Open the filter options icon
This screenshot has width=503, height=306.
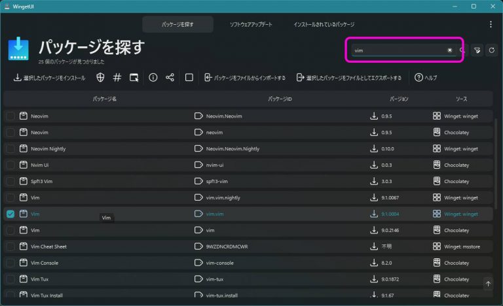pos(477,50)
